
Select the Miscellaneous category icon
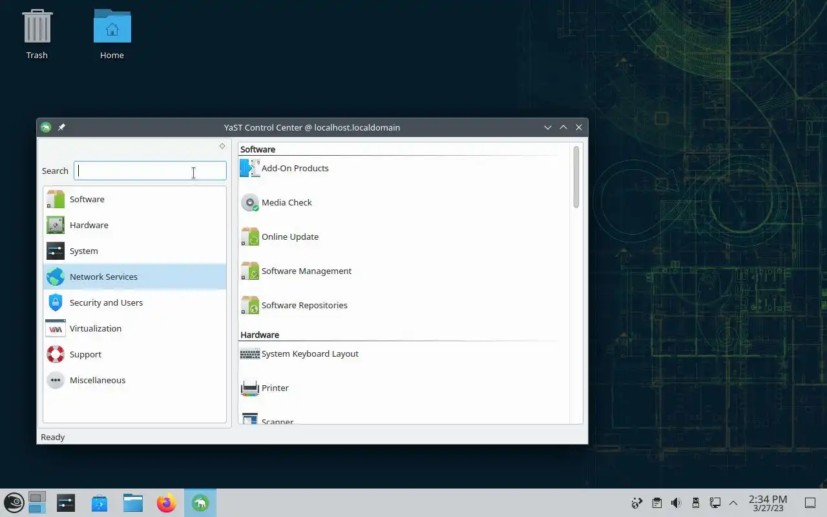tap(56, 380)
